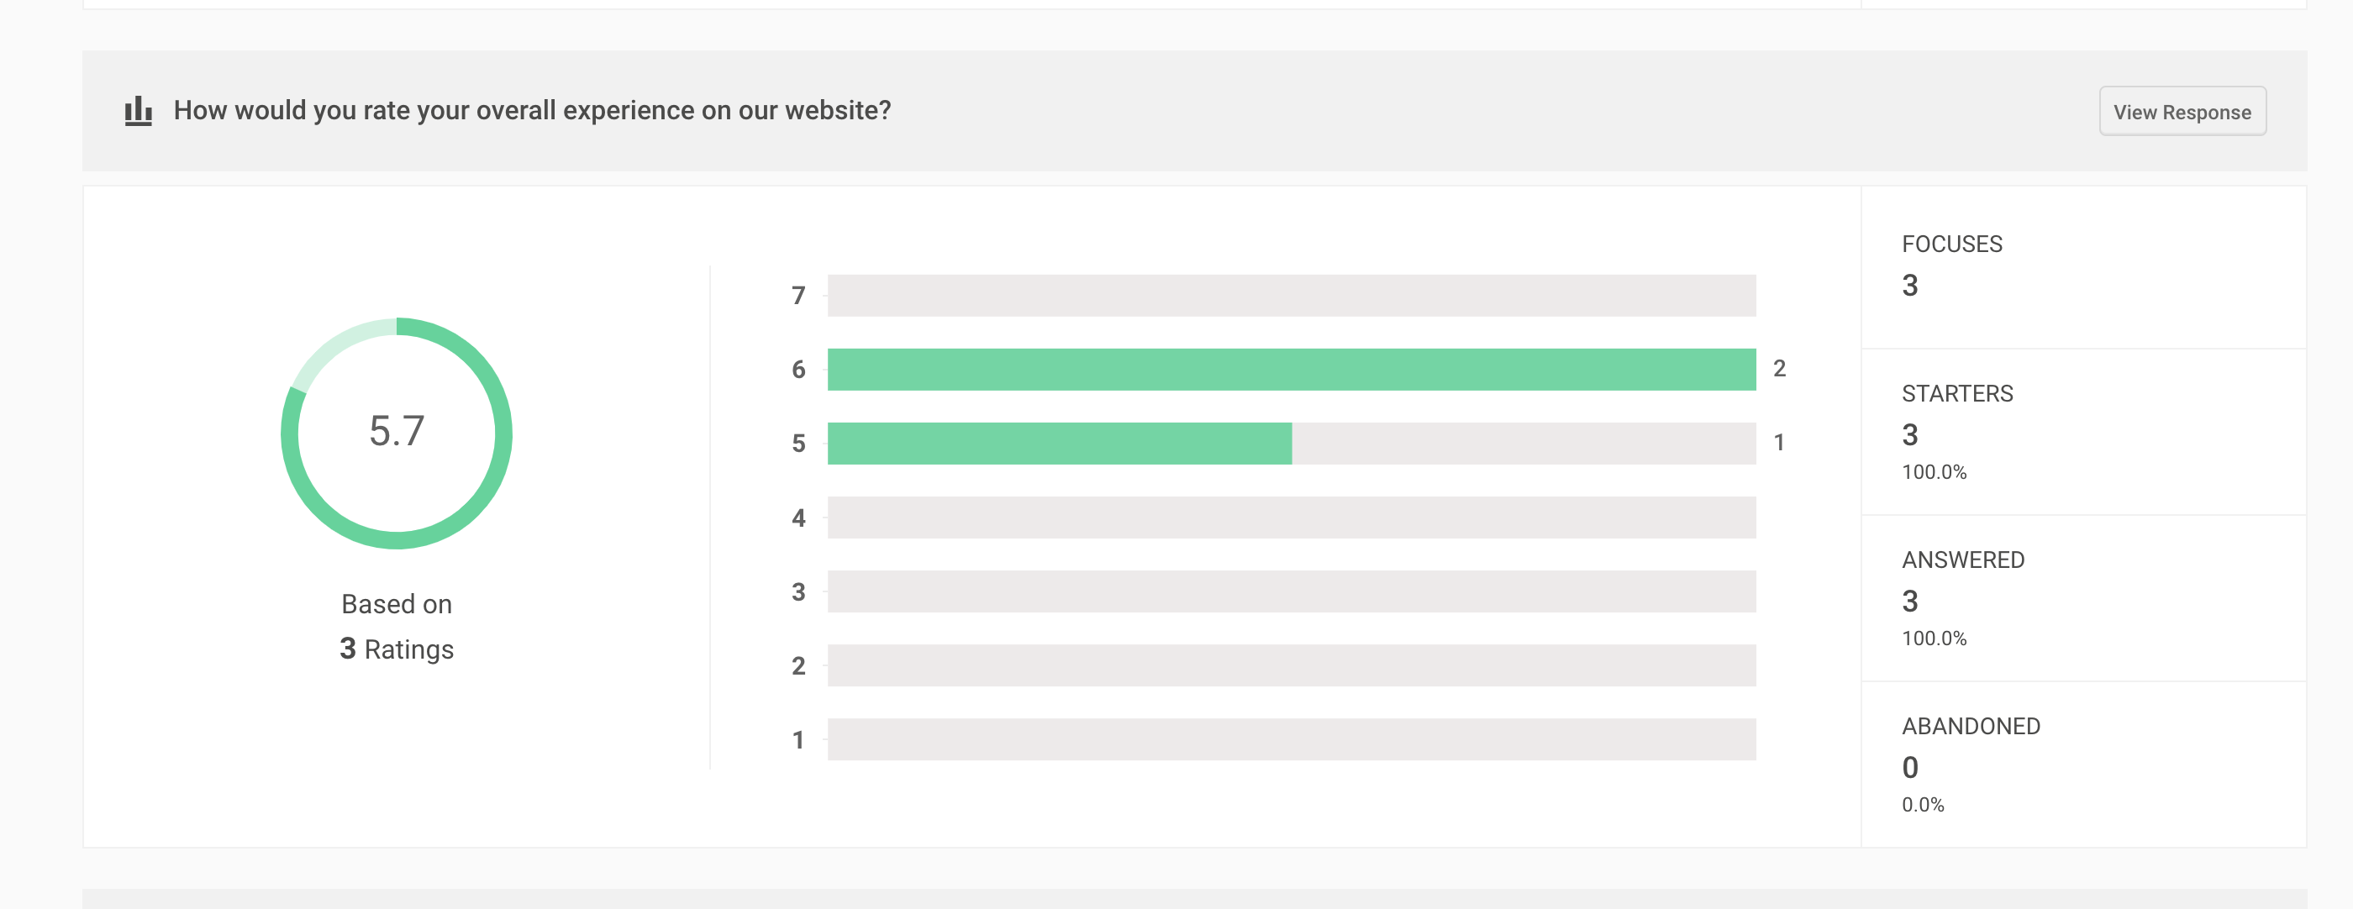Select the green bar for rating 6
The image size is (2353, 909).
click(x=1291, y=369)
